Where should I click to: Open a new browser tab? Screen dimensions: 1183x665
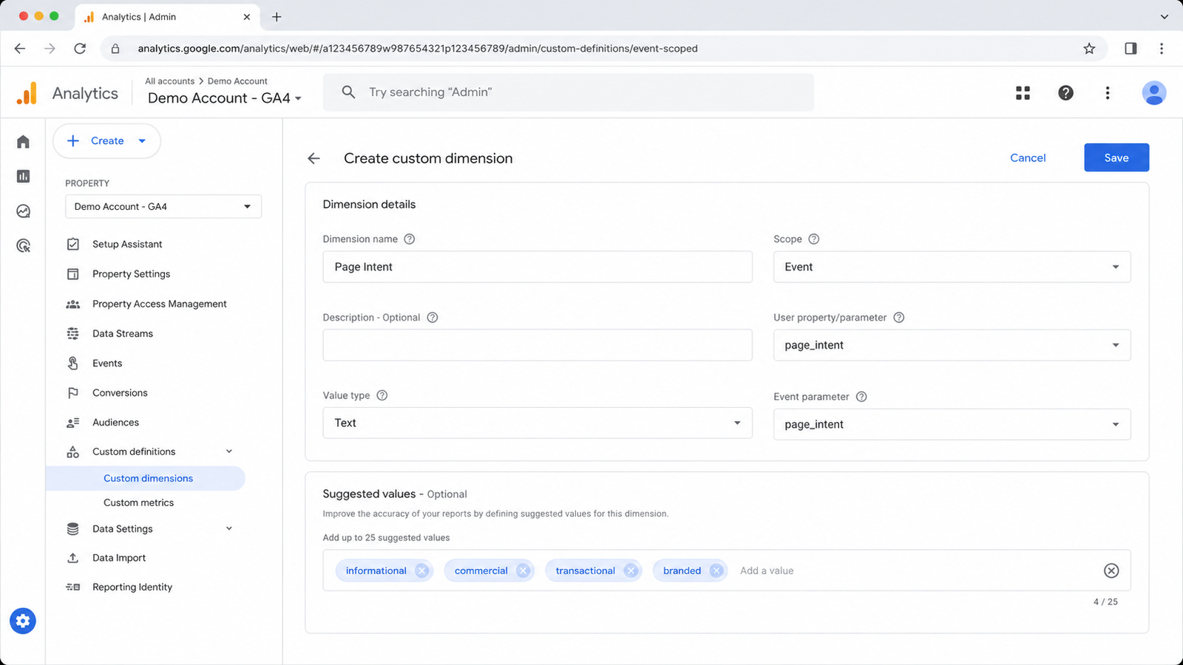click(x=277, y=16)
